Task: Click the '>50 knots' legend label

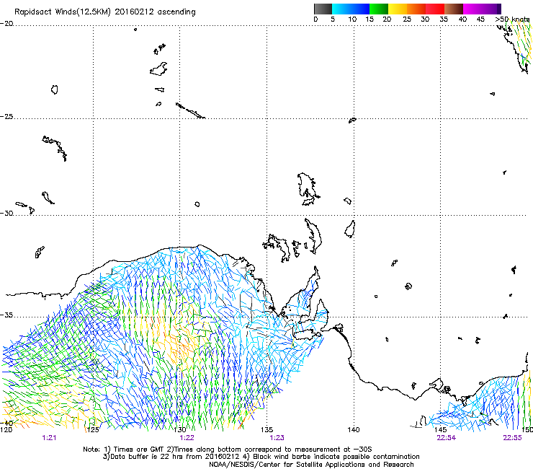Action: click(512, 19)
